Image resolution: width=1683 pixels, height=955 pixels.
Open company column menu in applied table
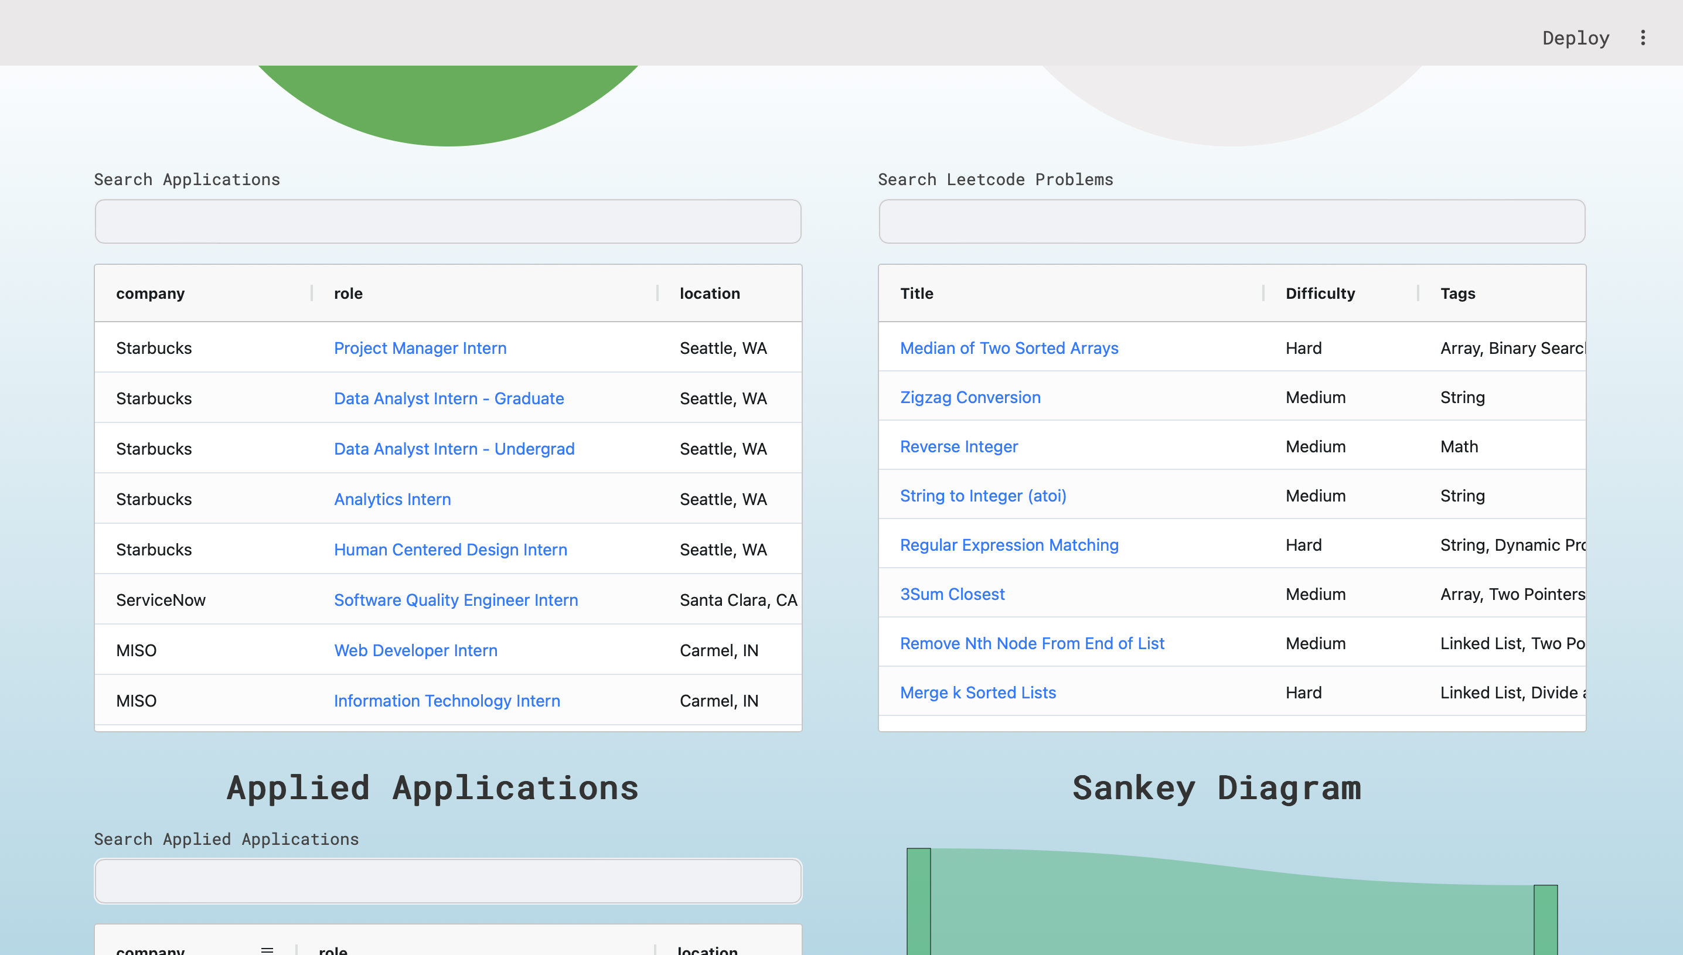coord(267,949)
